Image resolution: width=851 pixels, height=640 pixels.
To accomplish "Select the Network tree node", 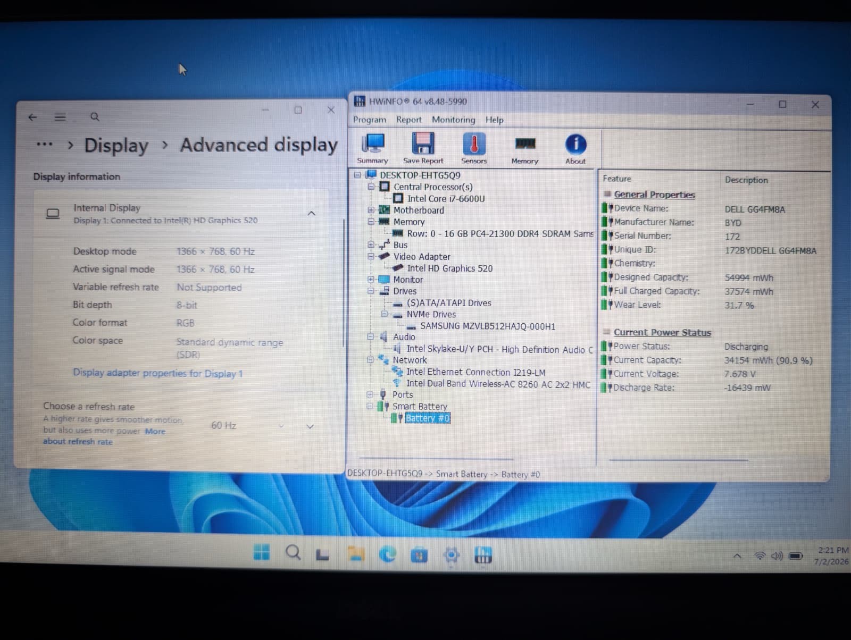I will (x=410, y=360).
